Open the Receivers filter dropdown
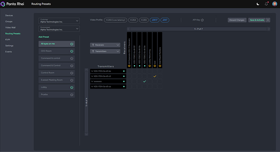Image resolution: width=280 pixels, height=152 pixels. coord(105,45)
